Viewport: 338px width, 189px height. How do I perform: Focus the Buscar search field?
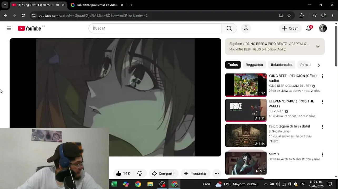pyautogui.click(x=155, y=28)
